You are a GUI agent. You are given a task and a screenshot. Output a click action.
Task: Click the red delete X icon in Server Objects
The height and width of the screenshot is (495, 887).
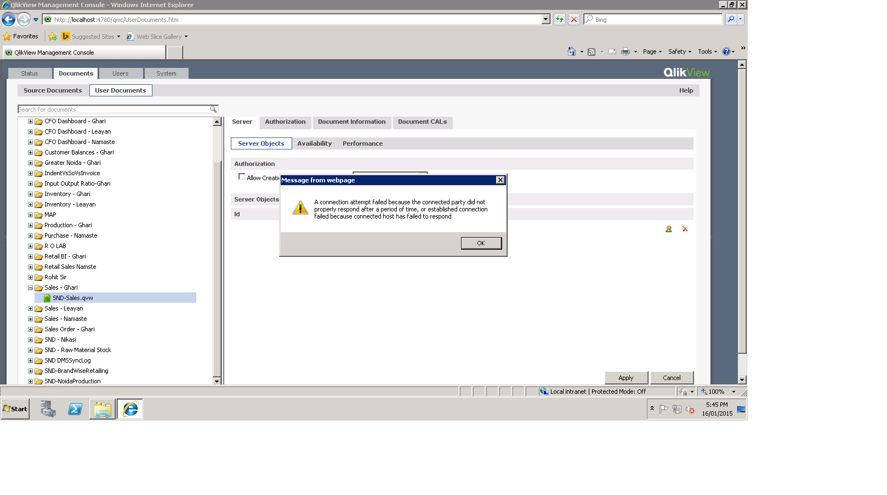pyautogui.click(x=685, y=229)
